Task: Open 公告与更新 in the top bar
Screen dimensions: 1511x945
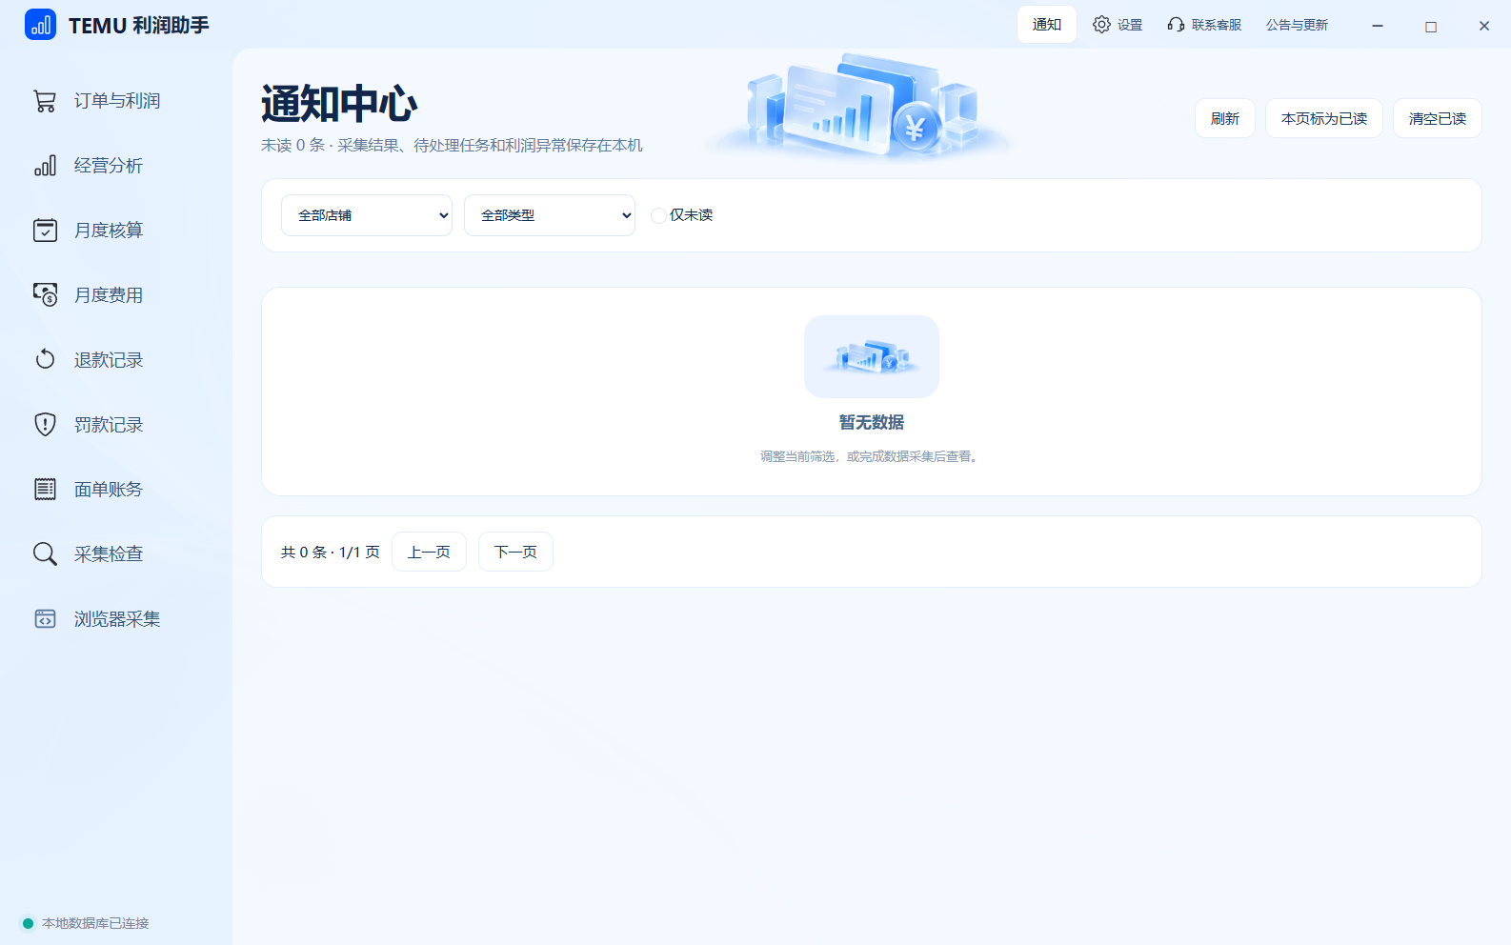Action: pyautogui.click(x=1297, y=25)
